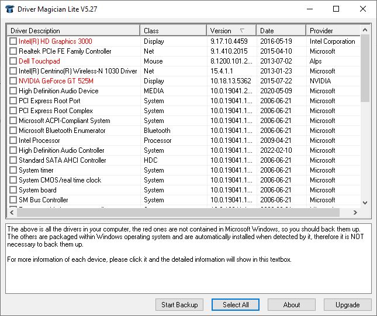Click inside the driver information textbox
The width and height of the screenshot is (377, 316).
pos(188,258)
